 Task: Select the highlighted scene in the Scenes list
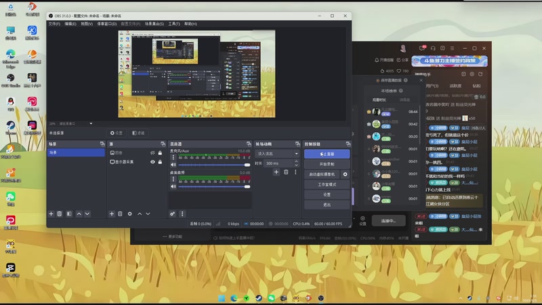coord(76,152)
